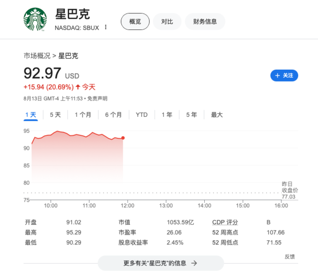Click the 16:00 time axis label
The width and height of the screenshot is (318, 280).
tap(281, 206)
